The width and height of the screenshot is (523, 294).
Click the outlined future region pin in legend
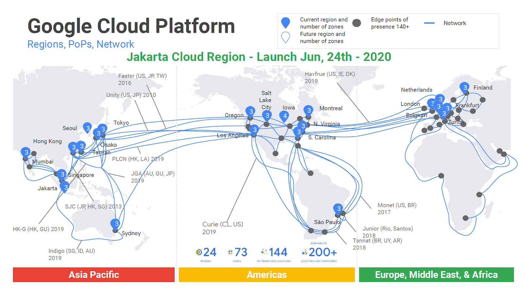[286, 37]
